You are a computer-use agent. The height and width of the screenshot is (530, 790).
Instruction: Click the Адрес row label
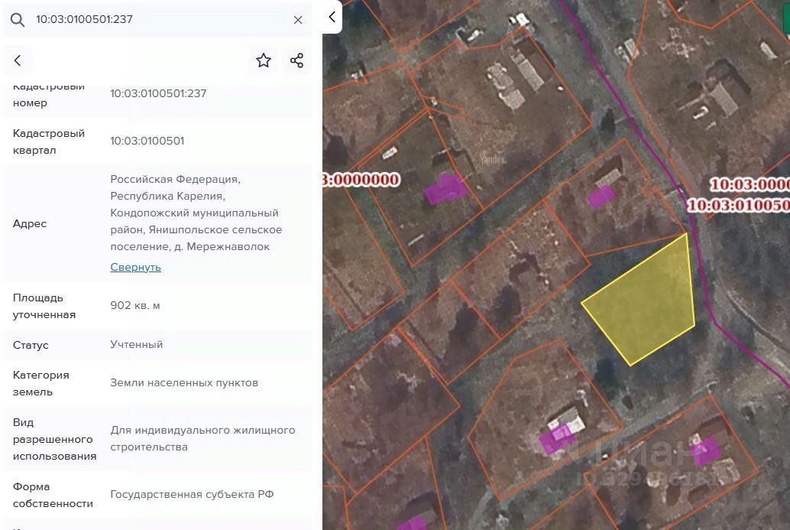click(x=30, y=223)
